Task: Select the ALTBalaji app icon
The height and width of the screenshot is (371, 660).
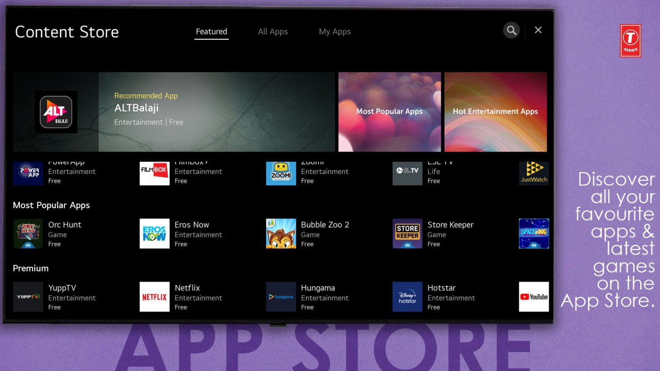Action: [x=56, y=112]
